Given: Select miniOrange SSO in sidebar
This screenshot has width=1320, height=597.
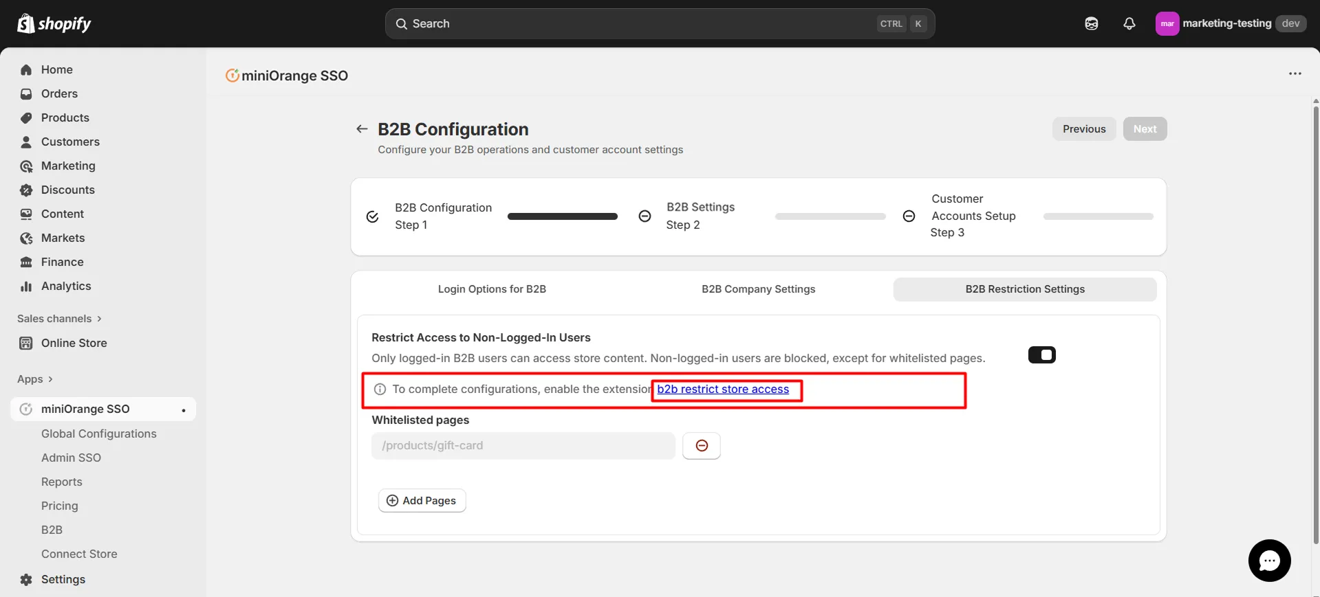Looking at the screenshot, I should (x=103, y=409).
